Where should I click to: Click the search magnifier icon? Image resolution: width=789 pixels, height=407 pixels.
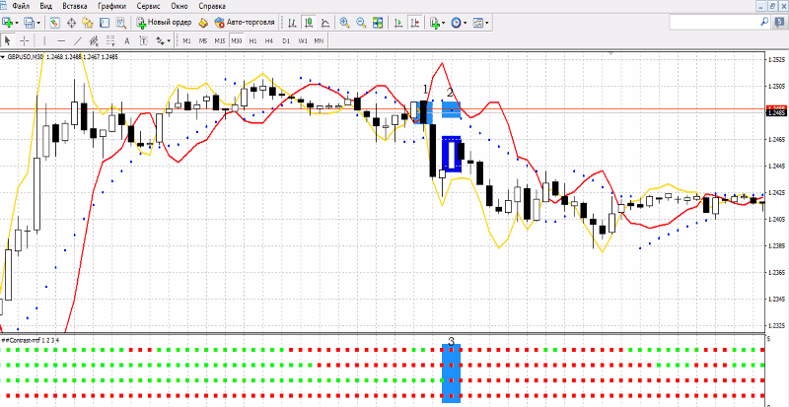tap(765, 22)
